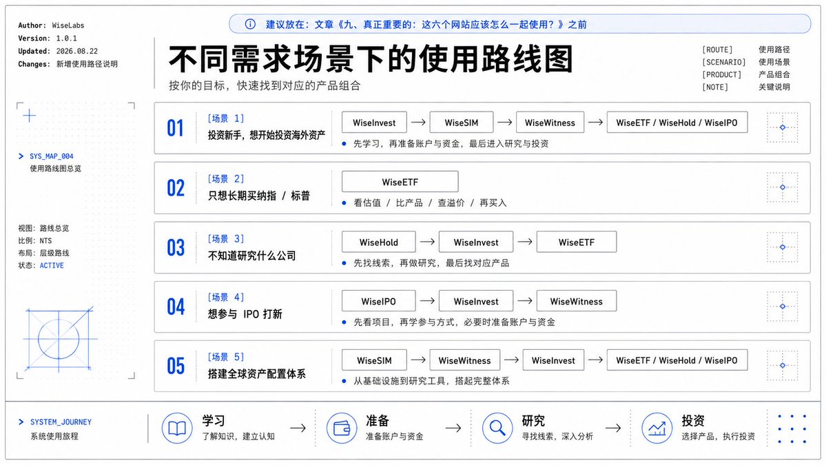Click WiseETF / WiseHold / WiseIPO in scenario 5
The height and width of the screenshot is (465, 826).
click(x=677, y=360)
